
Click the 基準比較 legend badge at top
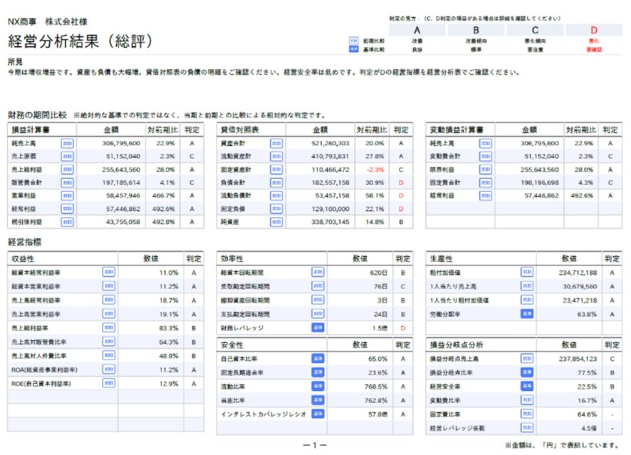pyautogui.click(x=353, y=50)
